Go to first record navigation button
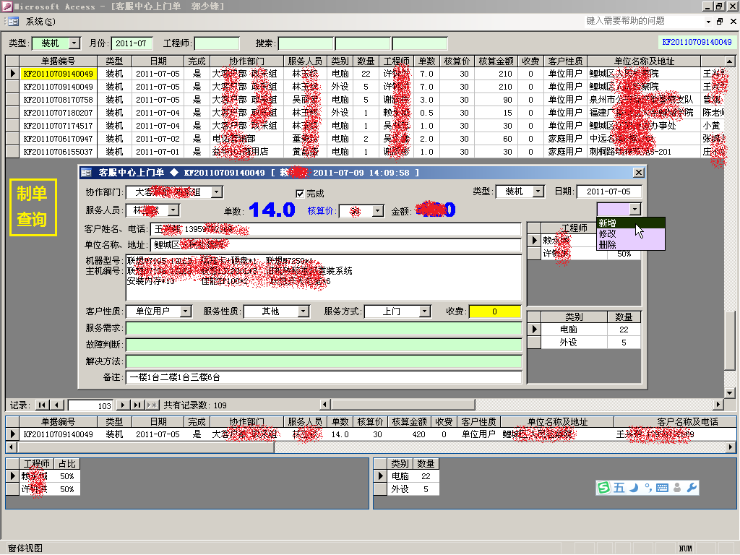Screen dimensions: 740x555 [42, 405]
